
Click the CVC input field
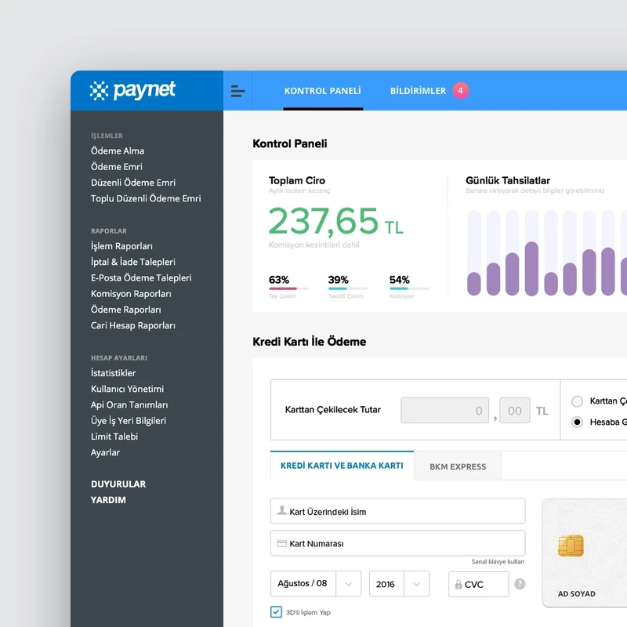478,584
